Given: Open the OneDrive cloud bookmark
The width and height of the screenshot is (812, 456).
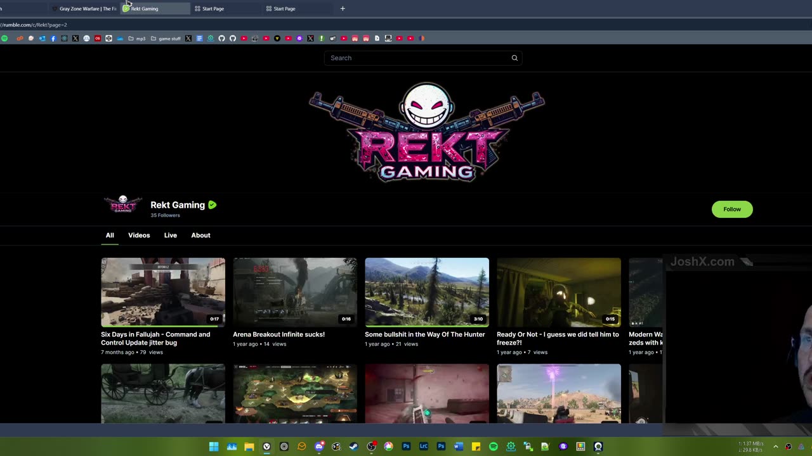Looking at the screenshot, I should click(120, 38).
